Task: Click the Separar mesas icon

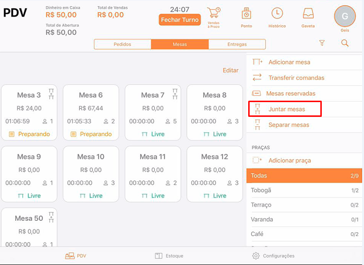Action: coord(257,125)
